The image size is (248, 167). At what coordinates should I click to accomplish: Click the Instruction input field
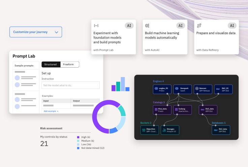point(70,85)
